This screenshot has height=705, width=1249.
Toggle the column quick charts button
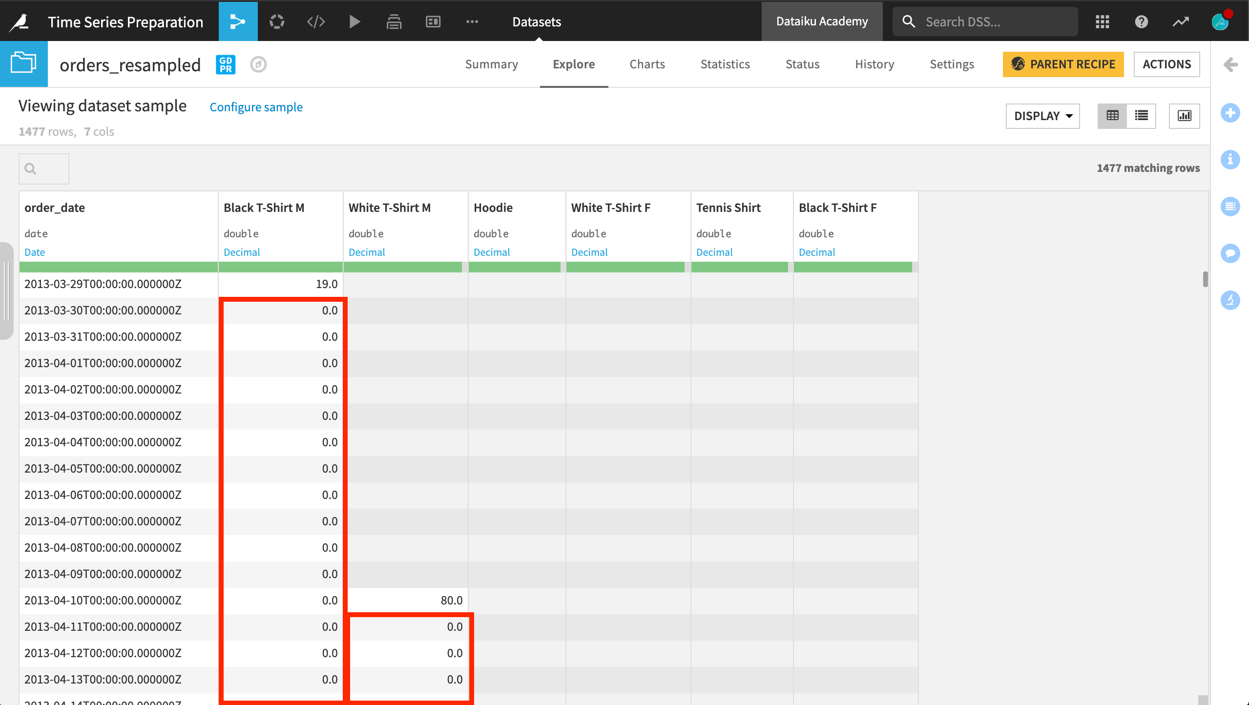point(1184,116)
